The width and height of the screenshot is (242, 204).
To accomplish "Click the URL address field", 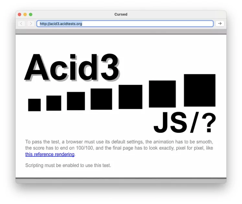I will (125, 24).
